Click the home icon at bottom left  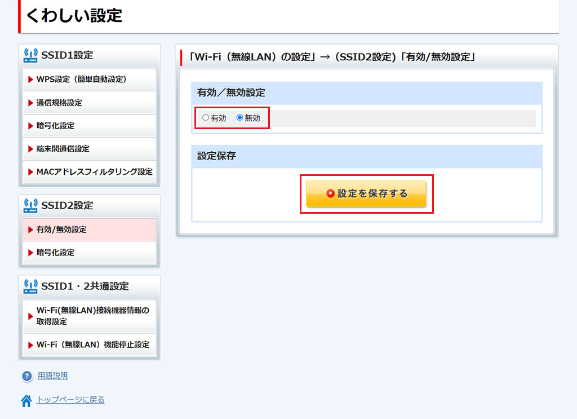[26, 400]
